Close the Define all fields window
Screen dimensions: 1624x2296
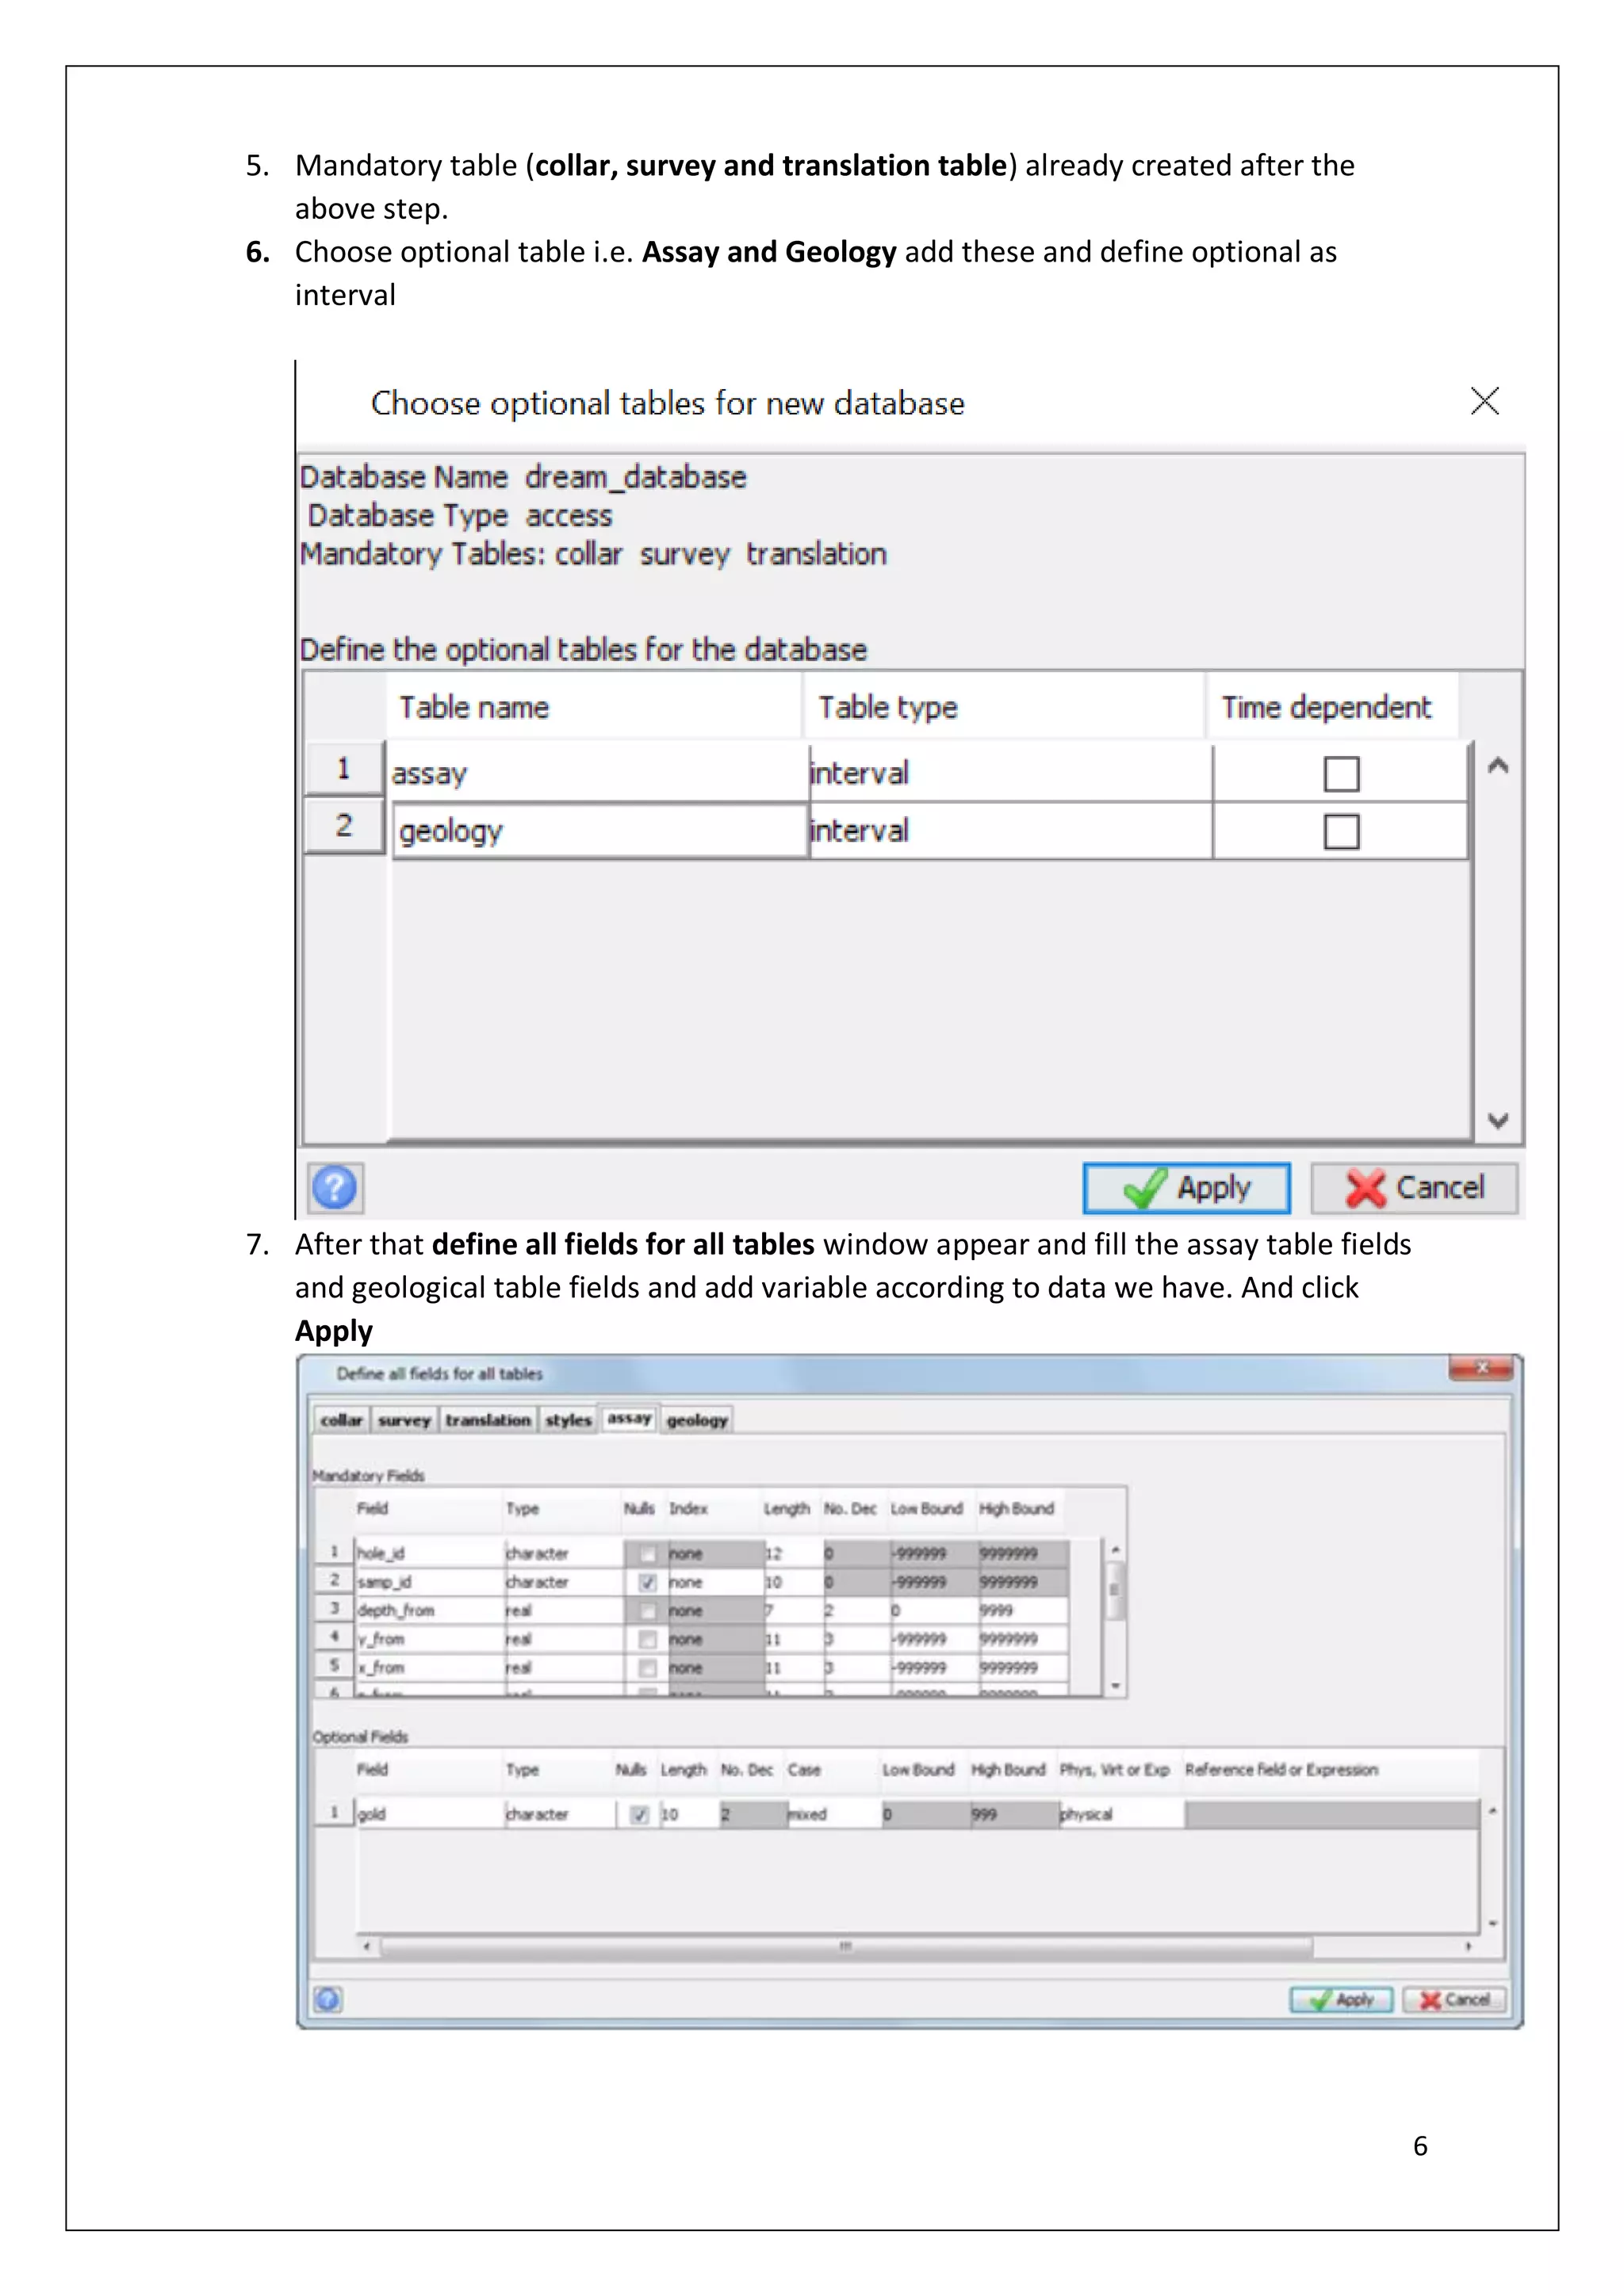1482,1368
